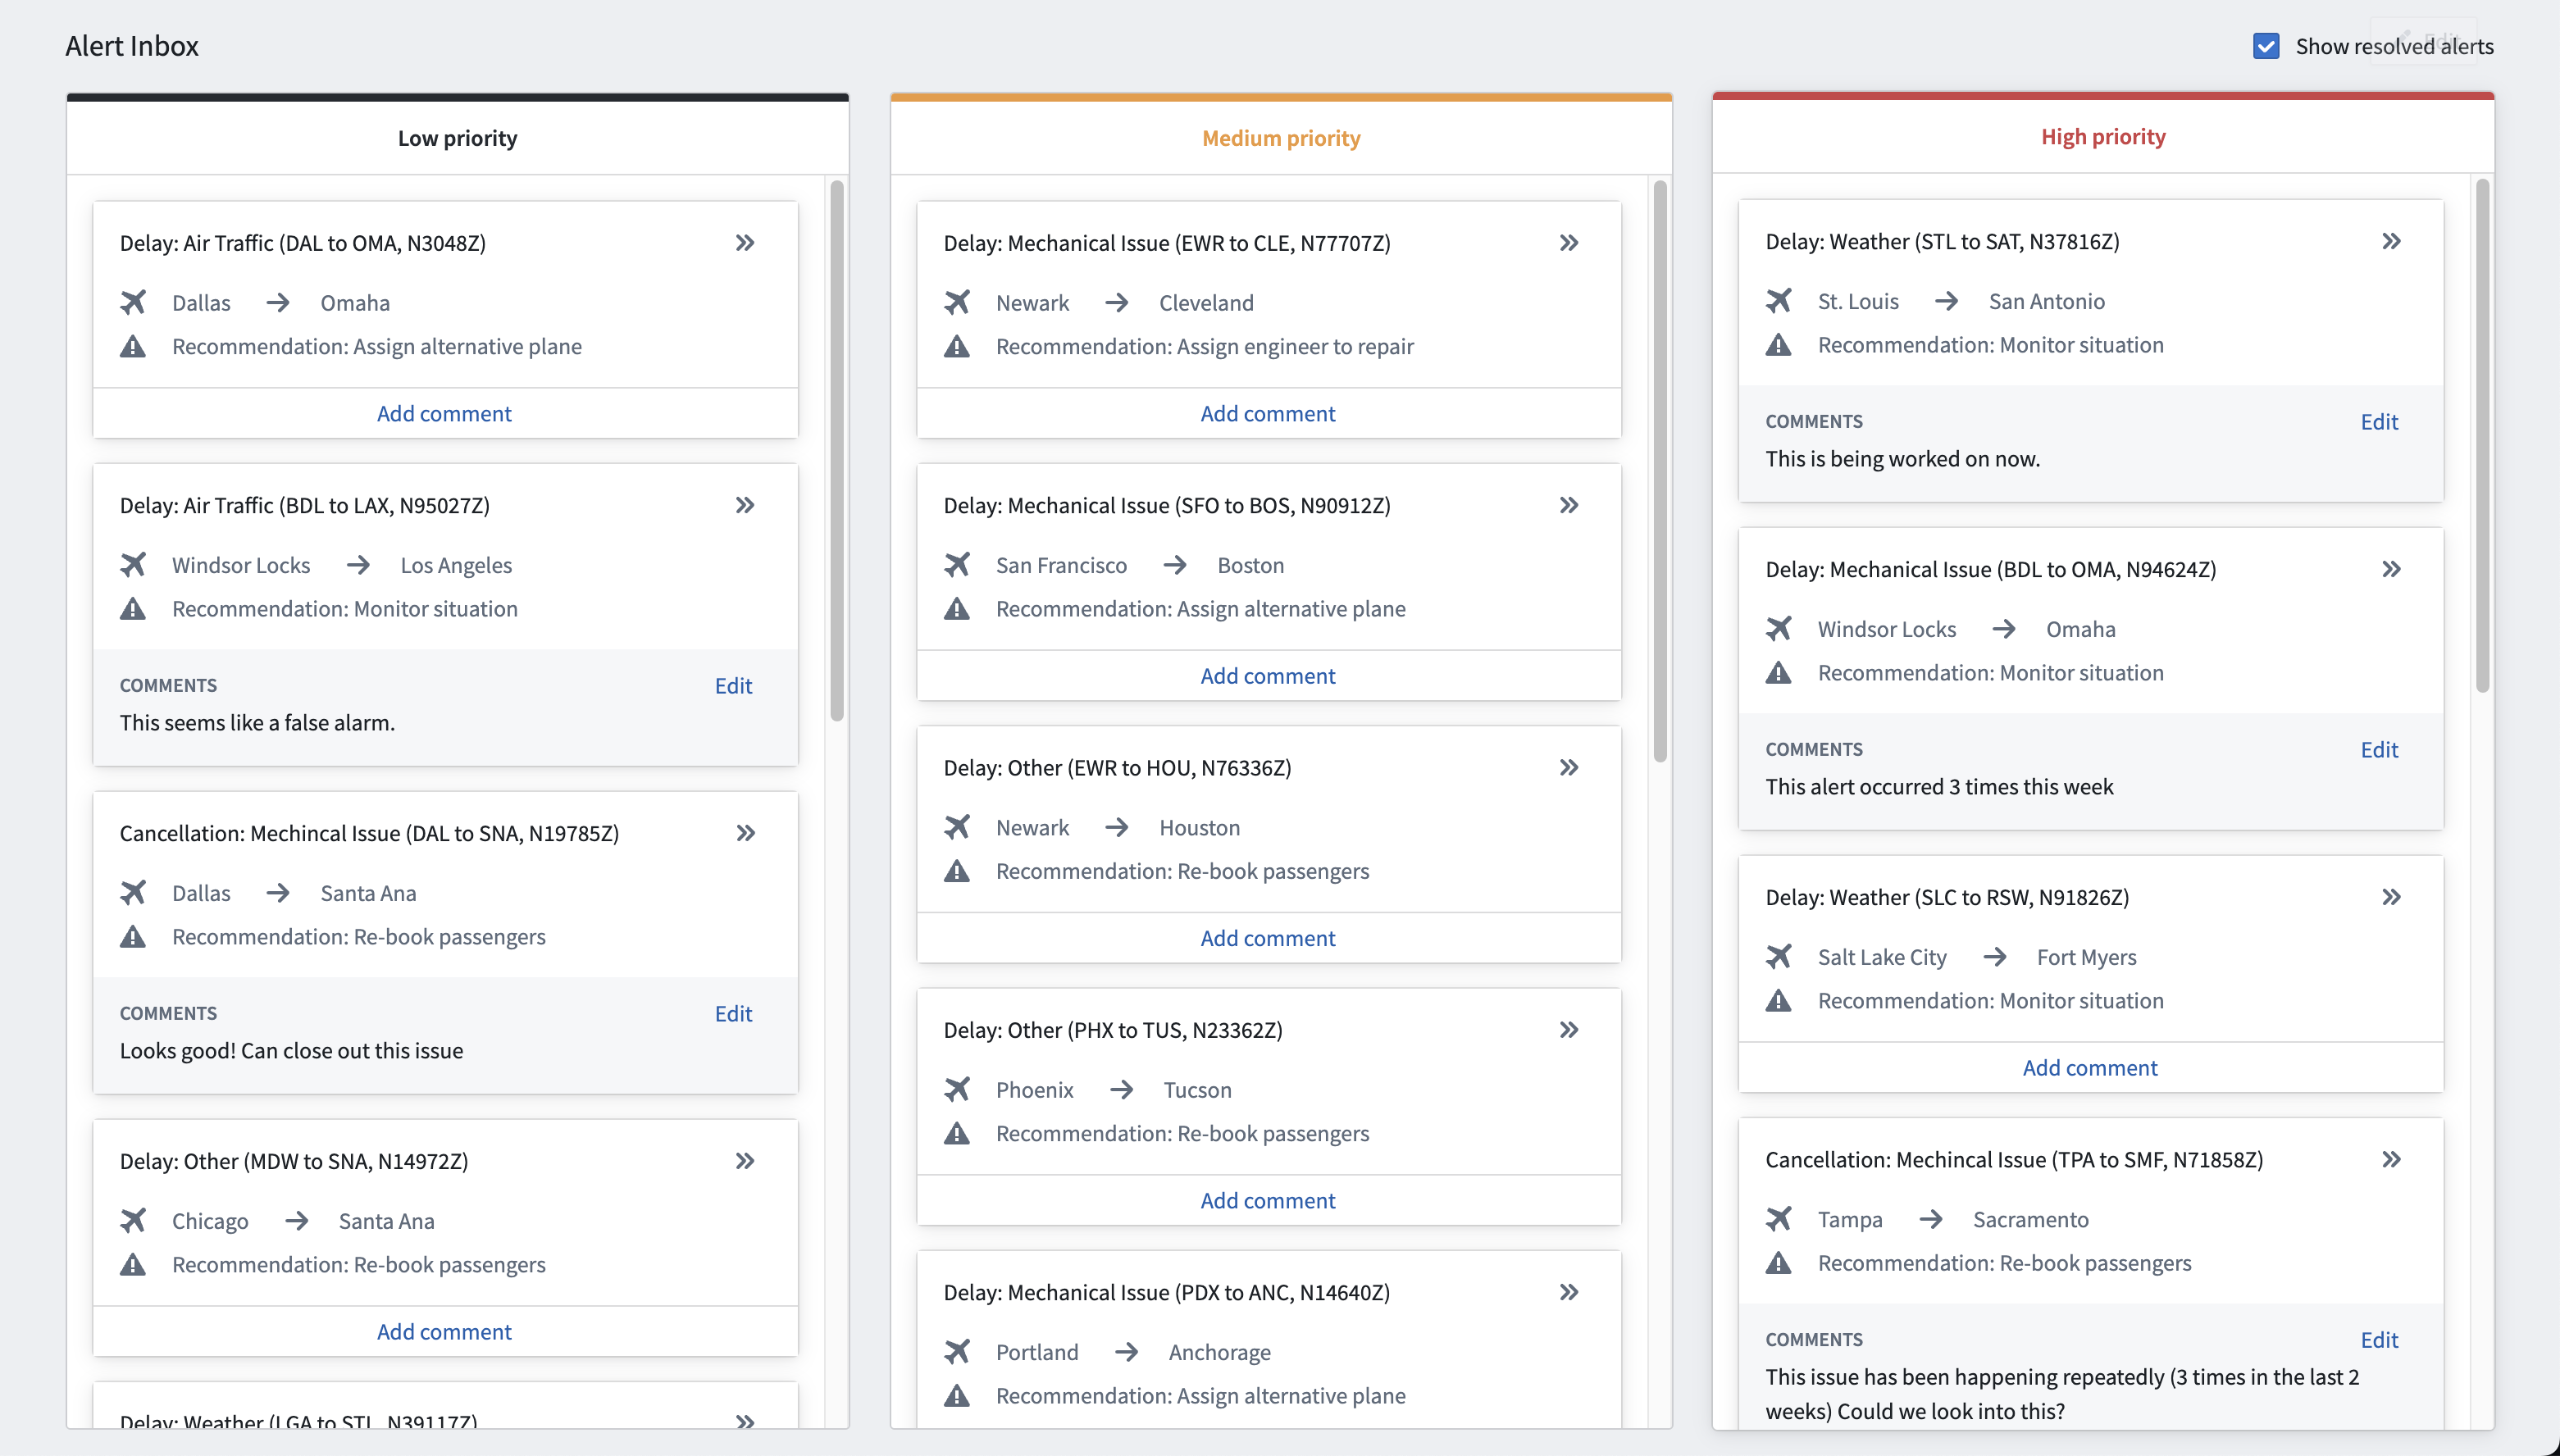Add comment on the EWR to HOU alert
The image size is (2560, 1456).
(1268, 938)
